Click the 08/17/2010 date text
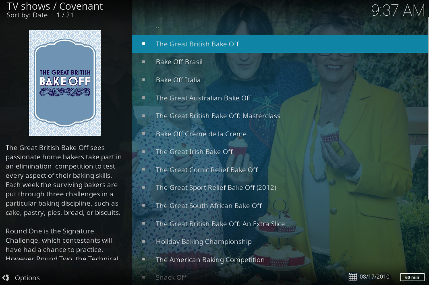Image resolution: width=429 pixels, height=285 pixels. [374, 277]
